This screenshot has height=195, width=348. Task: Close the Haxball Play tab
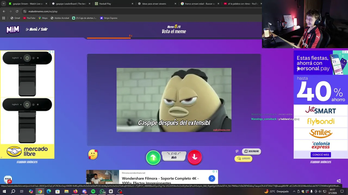click(132, 4)
